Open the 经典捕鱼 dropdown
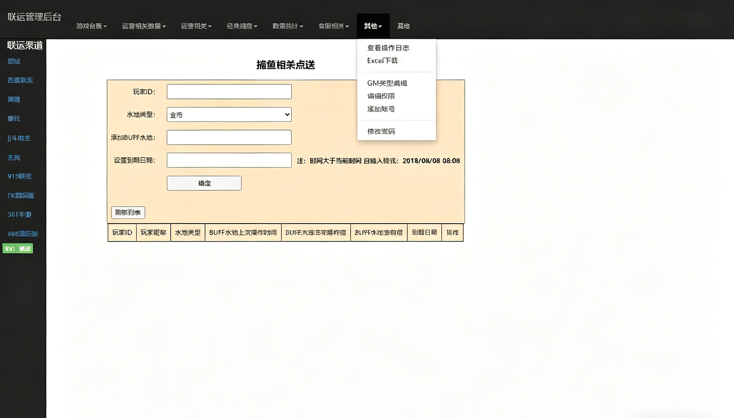The width and height of the screenshot is (734, 418). 242,26
